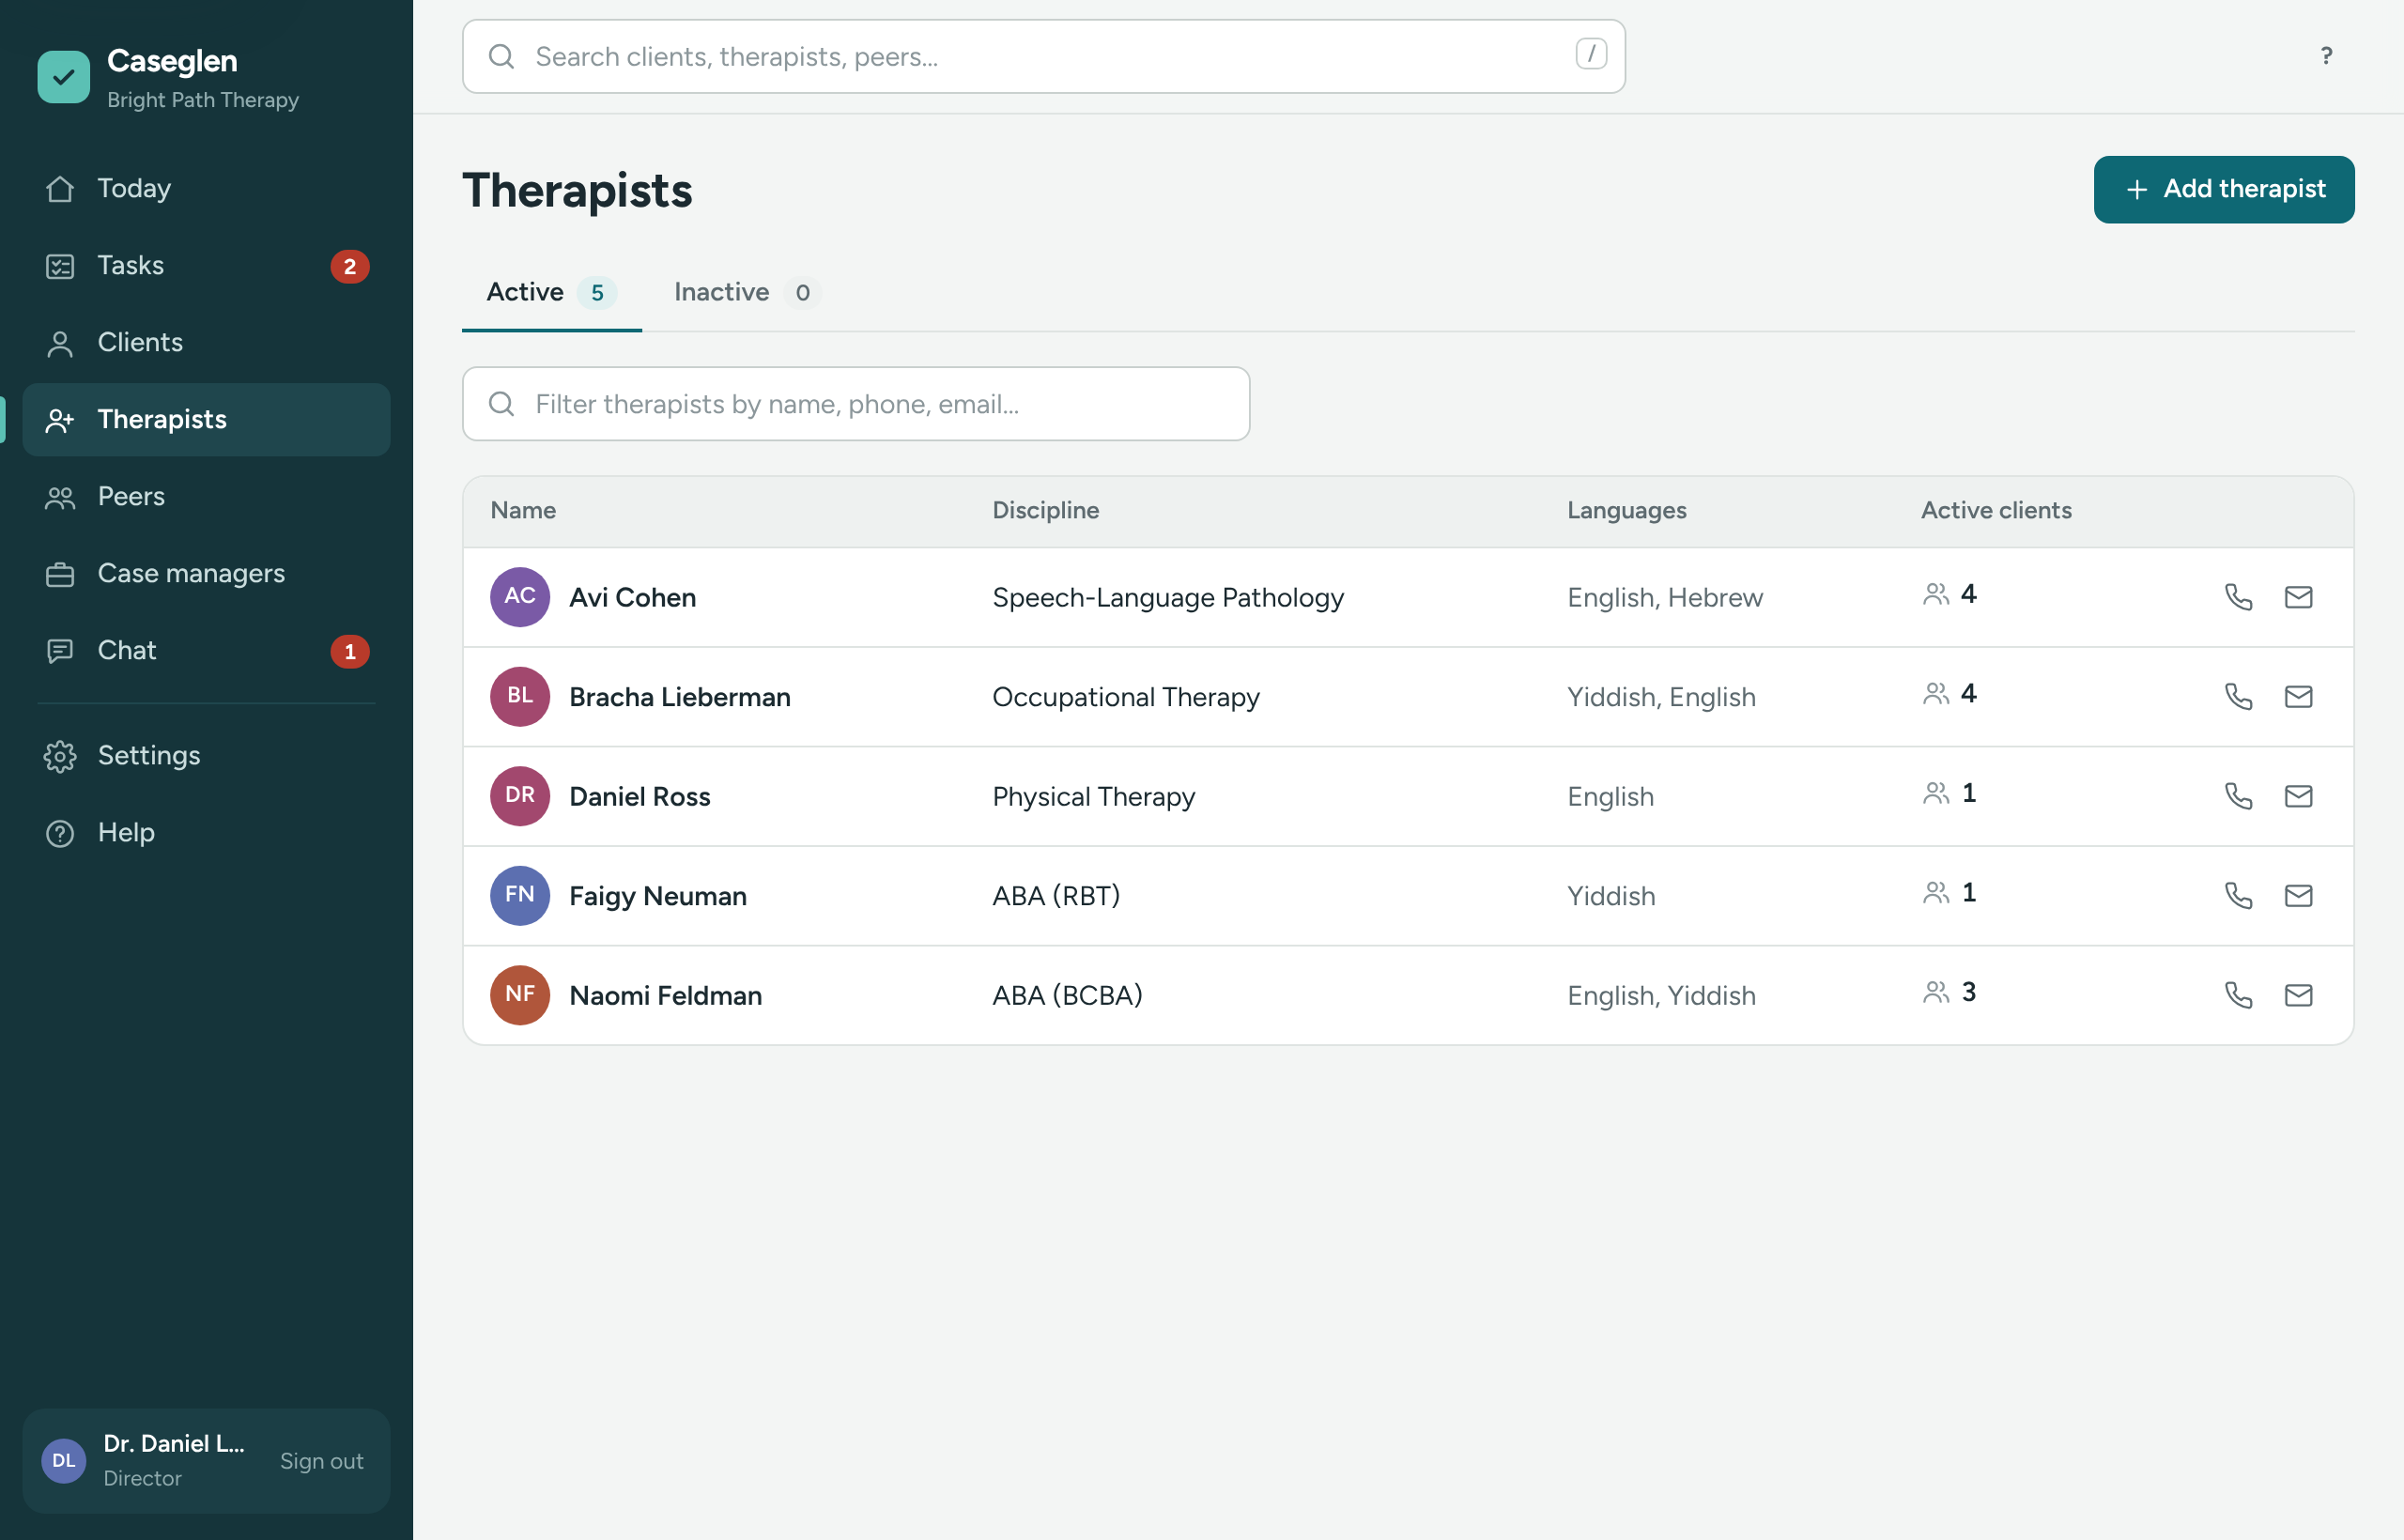2404x1540 pixels.
Task: Open Daniel Ross by clicking his name
Action: [640, 796]
